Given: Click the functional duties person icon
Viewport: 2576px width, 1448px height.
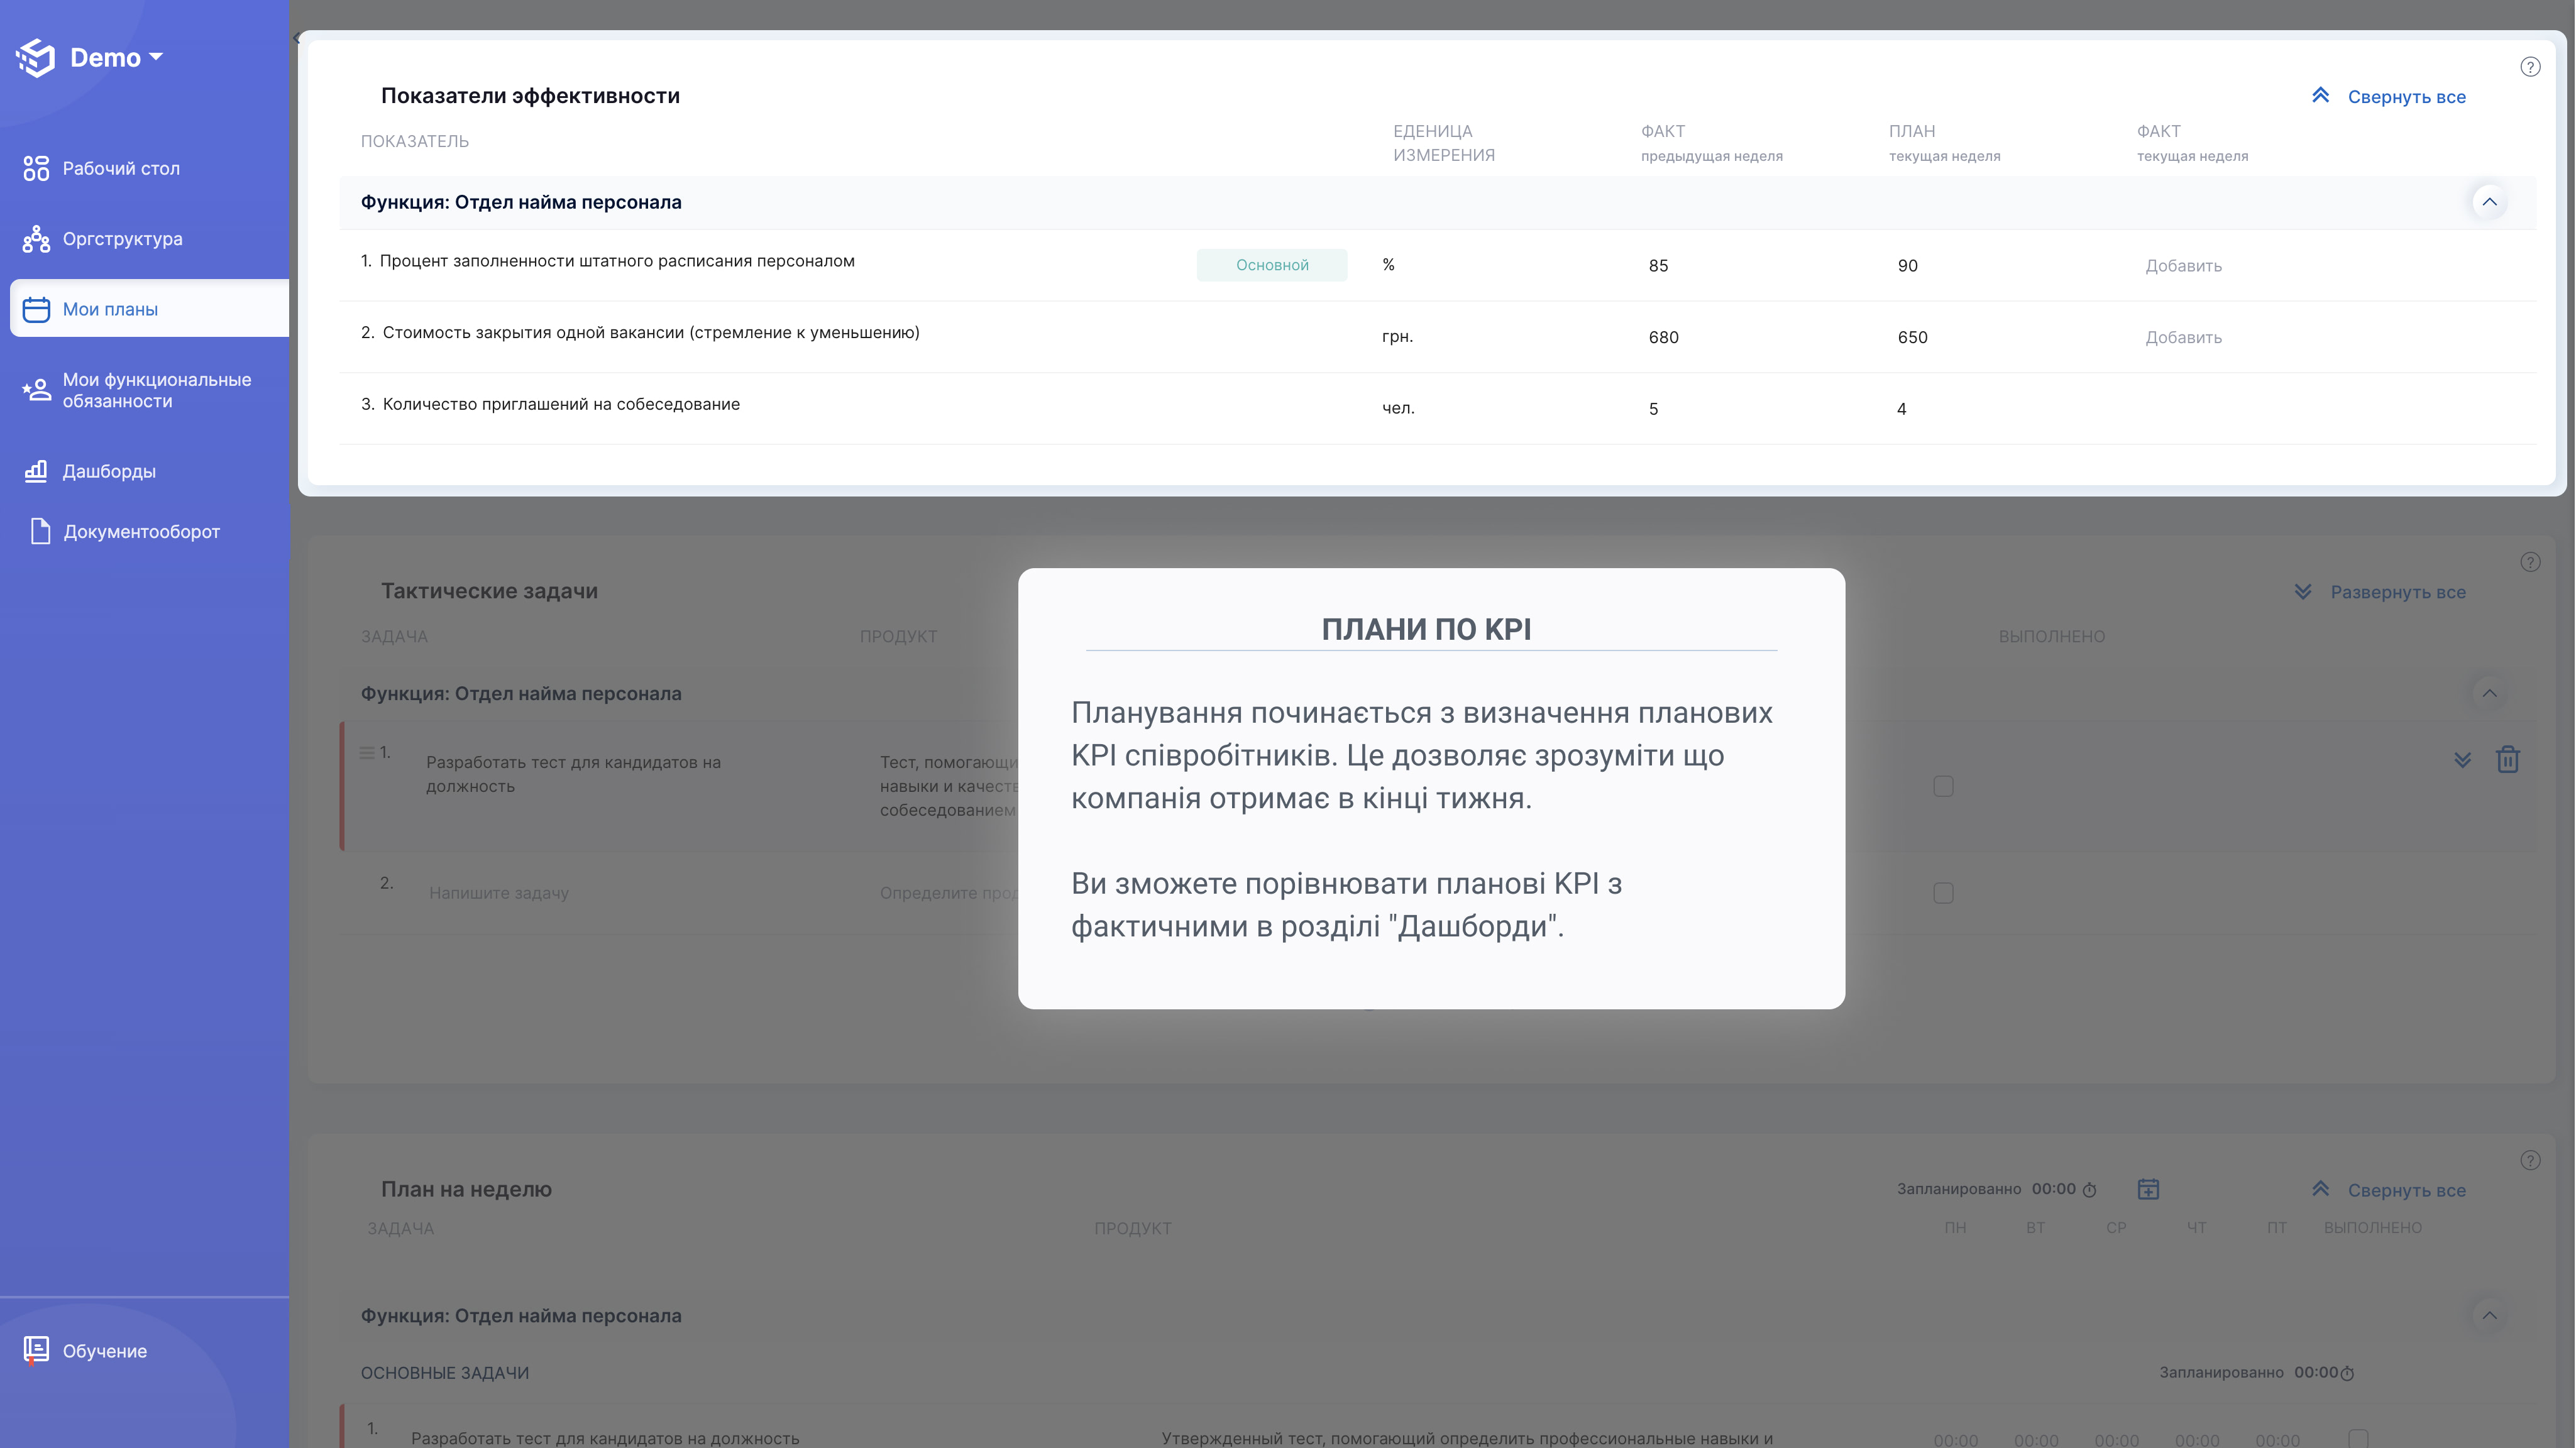Looking at the screenshot, I should [x=36, y=389].
